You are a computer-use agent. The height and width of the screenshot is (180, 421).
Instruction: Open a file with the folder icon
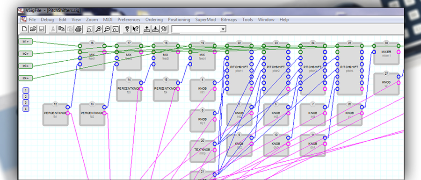tap(33, 29)
